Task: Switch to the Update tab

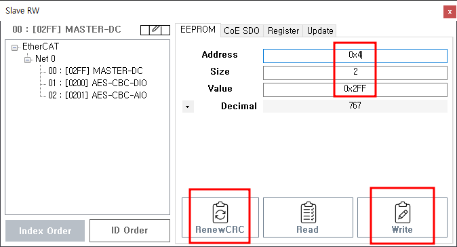Action: 320,31
